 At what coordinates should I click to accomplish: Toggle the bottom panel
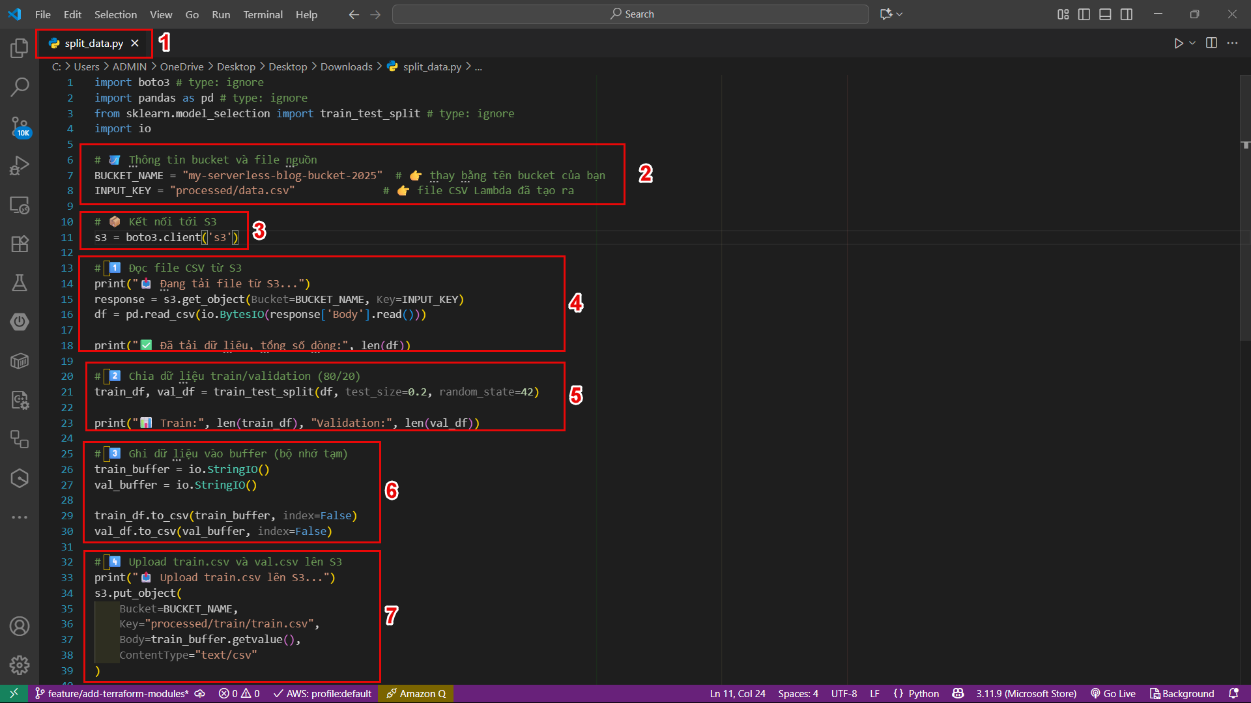[x=1105, y=14]
